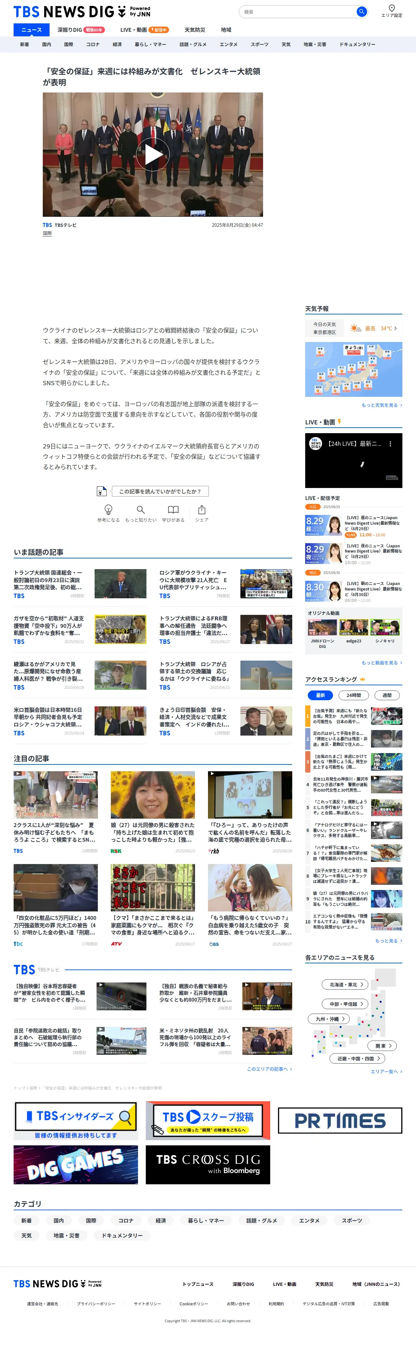Click the もっと動画を見る link
This screenshot has width=416, height=1366.
pos(382,663)
